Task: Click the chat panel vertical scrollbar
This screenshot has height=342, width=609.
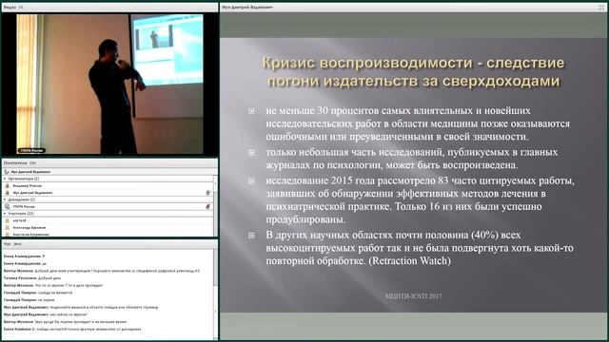Action: [x=216, y=294]
